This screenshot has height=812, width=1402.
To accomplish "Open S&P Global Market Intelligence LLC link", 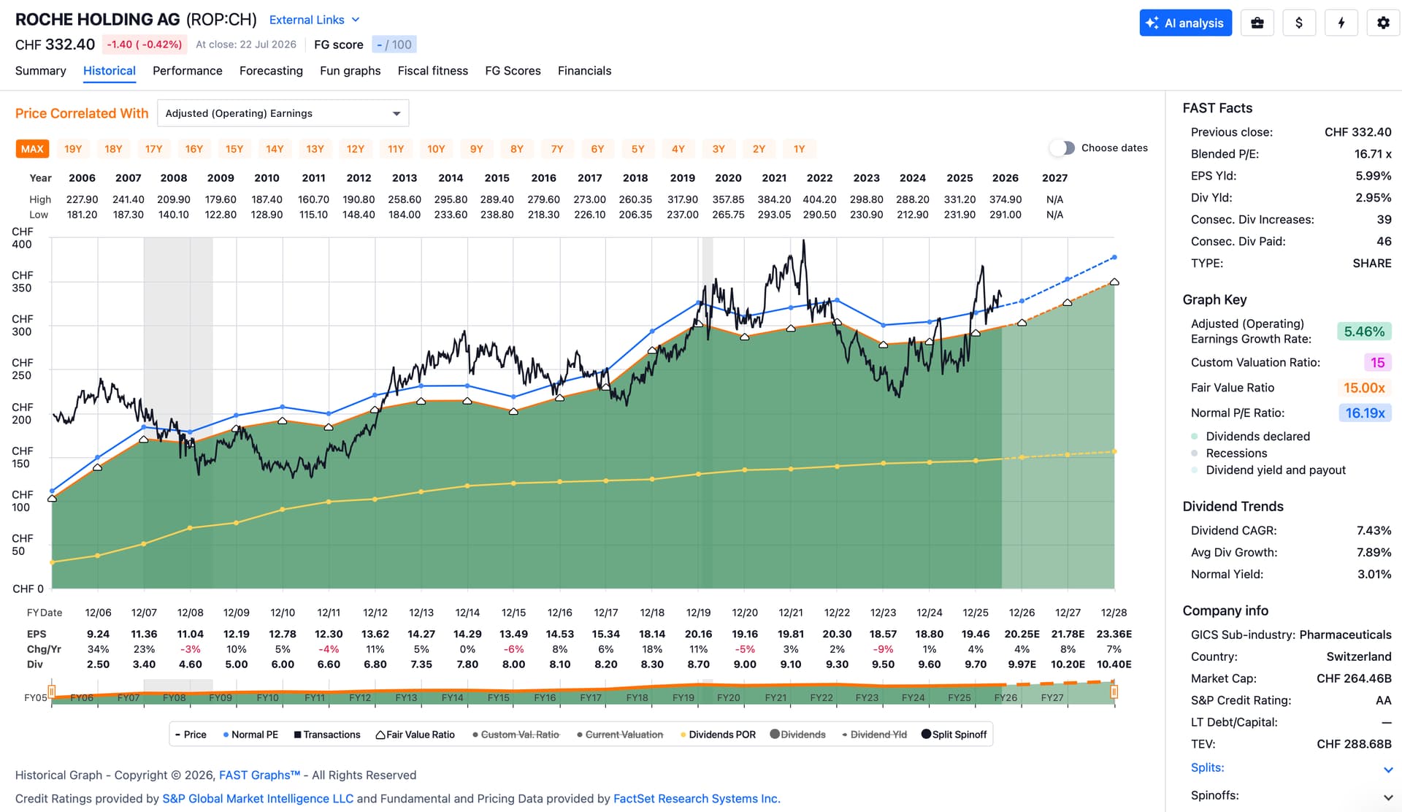I will coord(258,799).
